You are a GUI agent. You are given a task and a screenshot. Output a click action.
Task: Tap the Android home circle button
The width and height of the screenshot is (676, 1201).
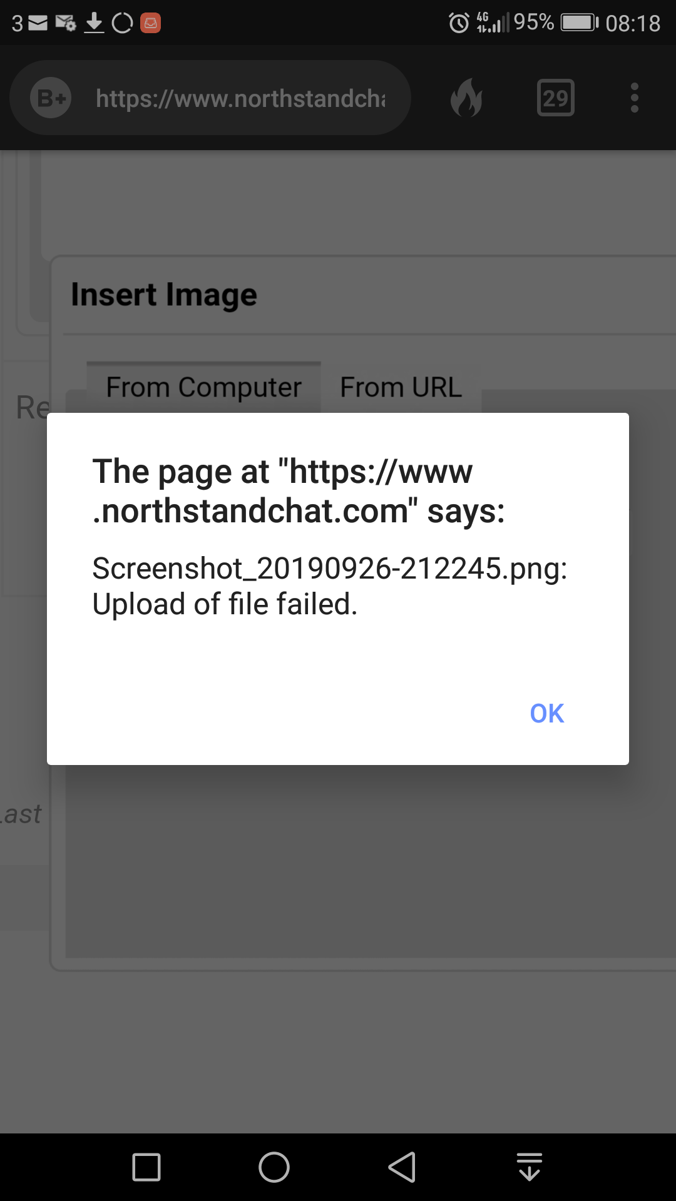[x=274, y=1167]
